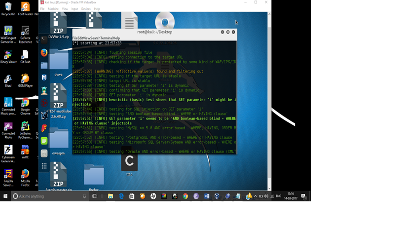
Task: Select Google Chrome desktop shortcut
Action: [25, 106]
